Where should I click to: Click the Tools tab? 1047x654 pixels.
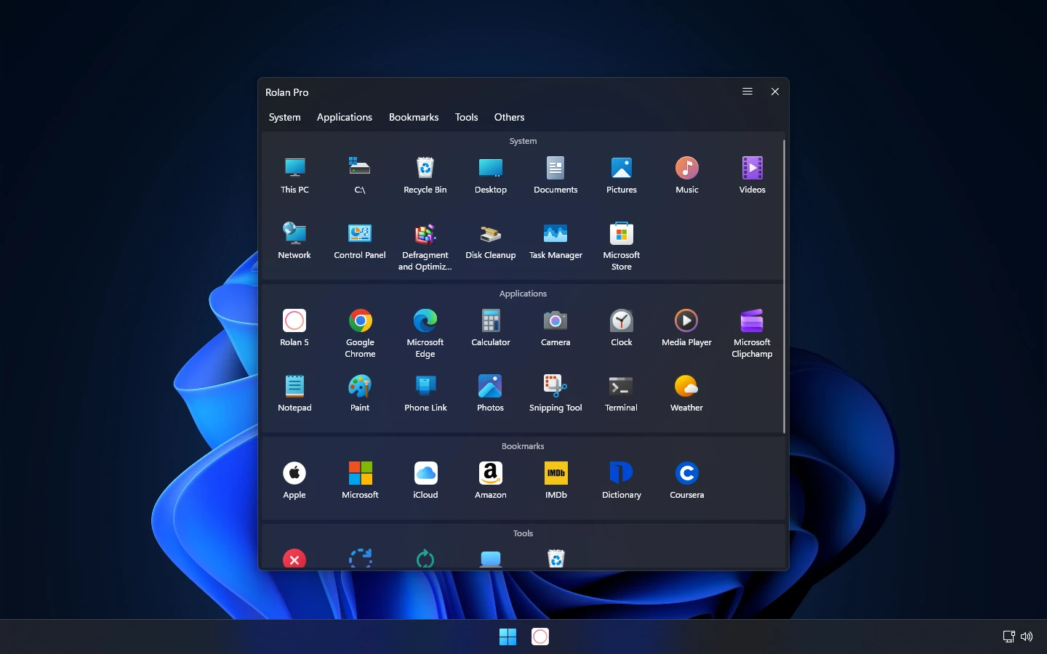[466, 117]
